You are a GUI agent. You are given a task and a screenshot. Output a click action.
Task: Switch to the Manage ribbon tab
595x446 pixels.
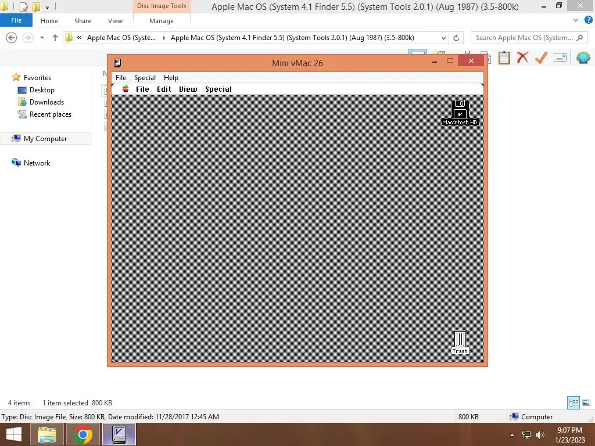coord(162,21)
